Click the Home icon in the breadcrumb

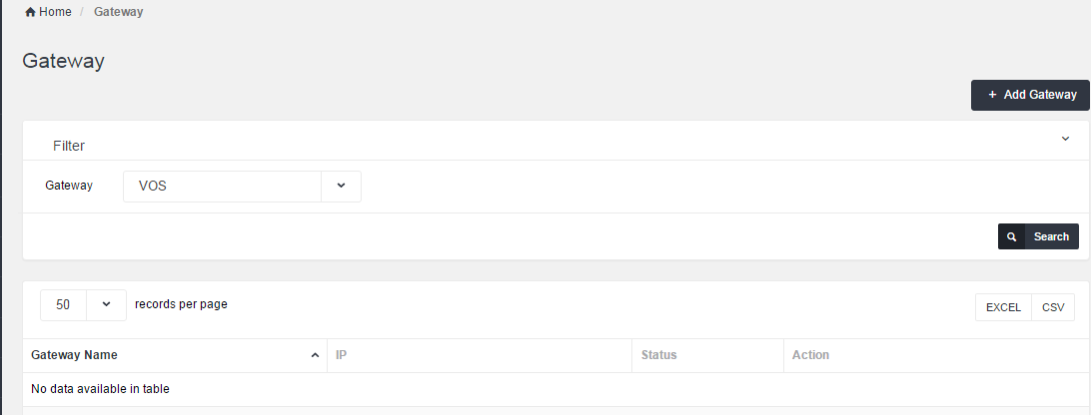pyautogui.click(x=30, y=12)
